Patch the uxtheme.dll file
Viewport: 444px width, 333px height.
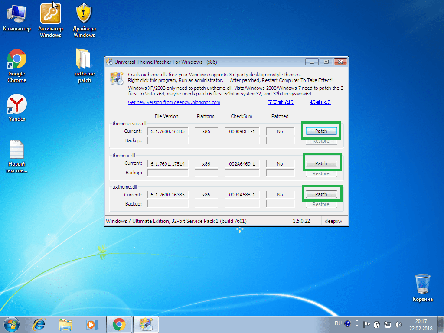tap(321, 194)
